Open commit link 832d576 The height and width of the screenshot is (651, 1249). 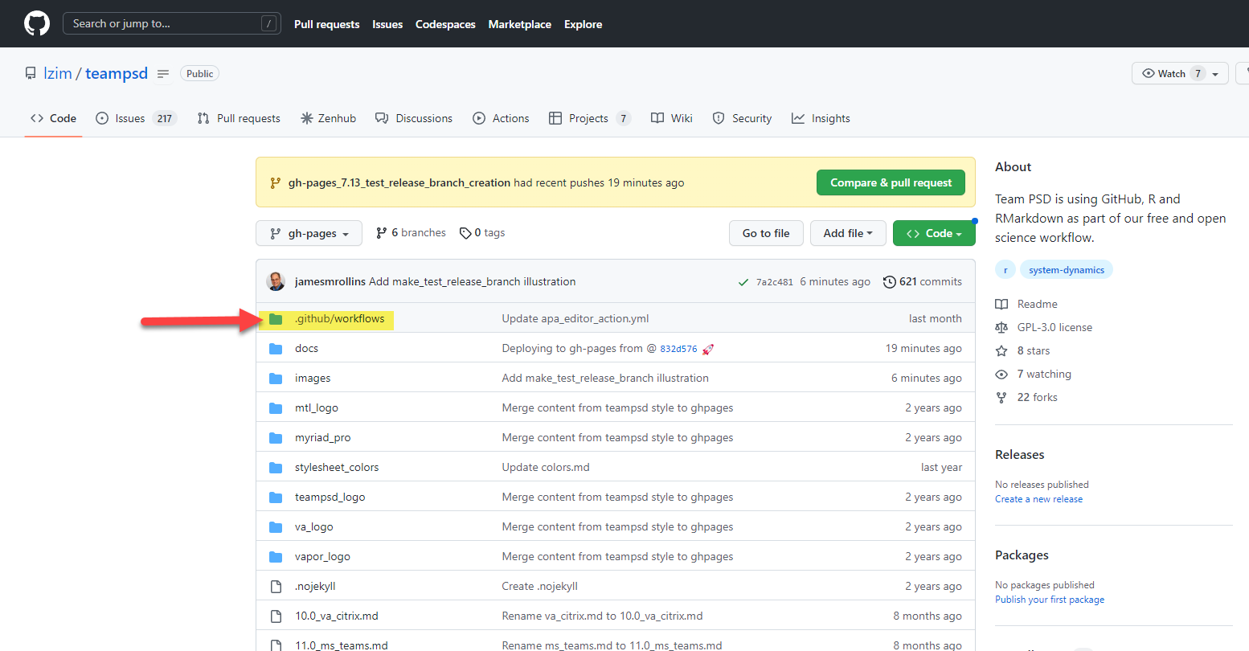[x=678, y=349]
